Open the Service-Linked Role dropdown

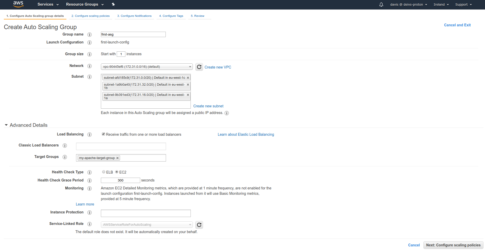(x=147, y=225)
